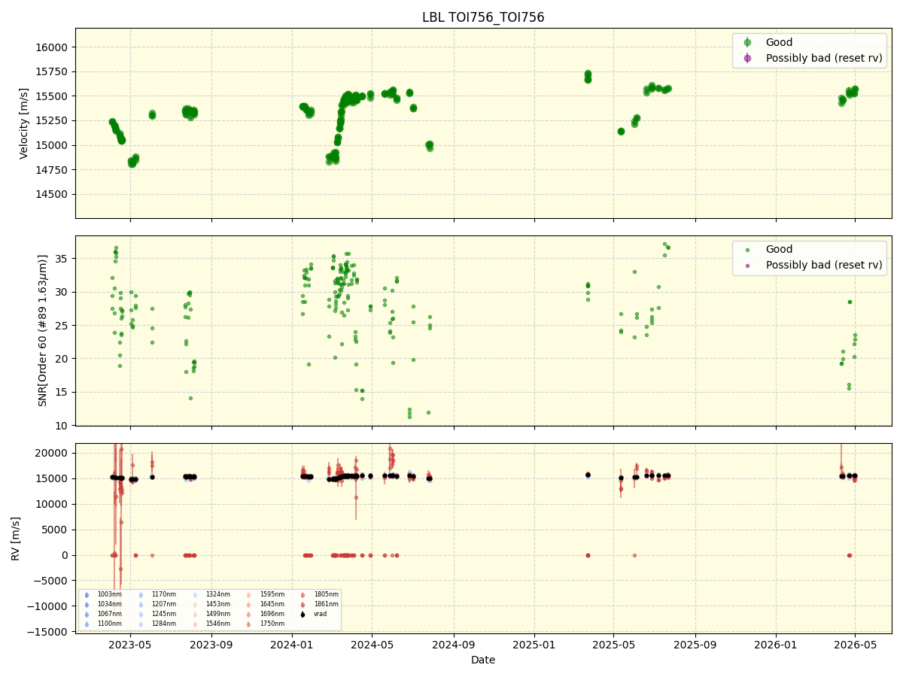
Task: Click the 2025-09 date tick label
Action: click(695, 645)
